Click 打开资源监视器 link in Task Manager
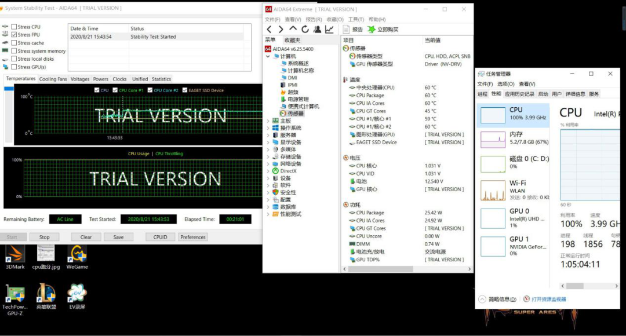626x336 pixels. tap(548, 300)
